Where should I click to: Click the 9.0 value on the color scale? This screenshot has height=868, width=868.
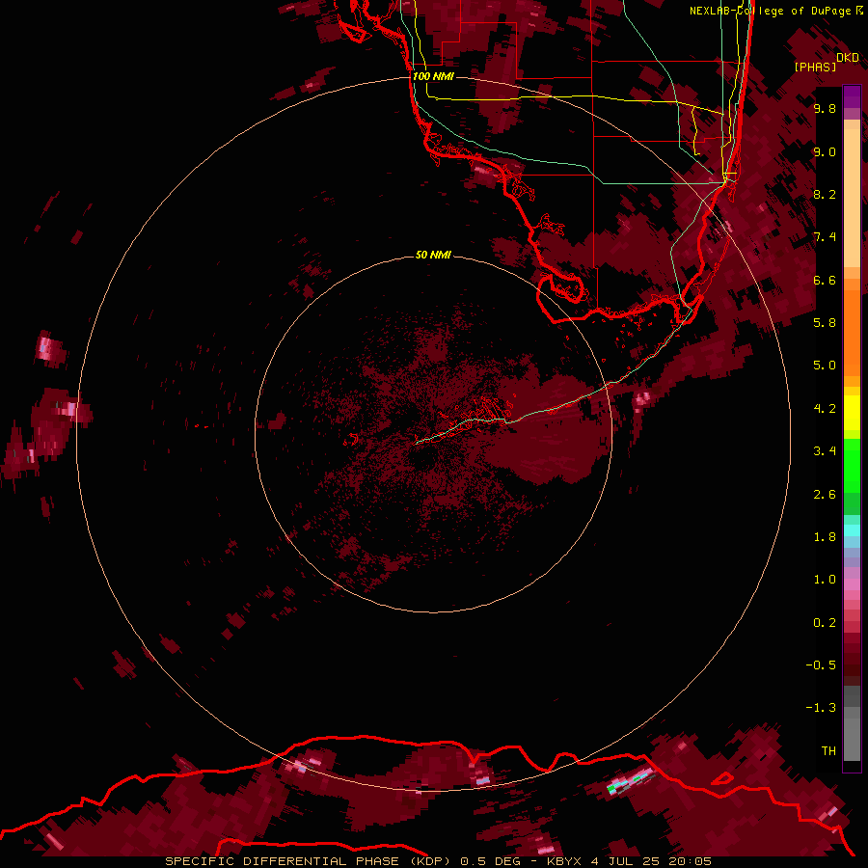[x=825, y=152]
